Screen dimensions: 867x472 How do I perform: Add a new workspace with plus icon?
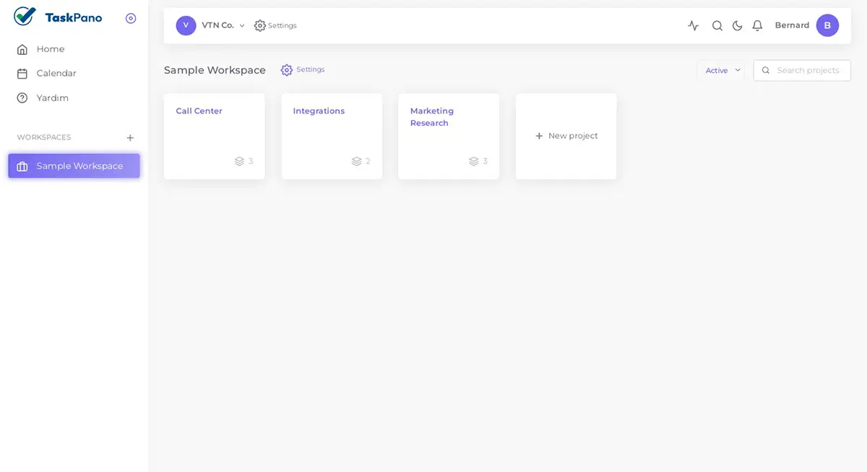click(130, 137)
